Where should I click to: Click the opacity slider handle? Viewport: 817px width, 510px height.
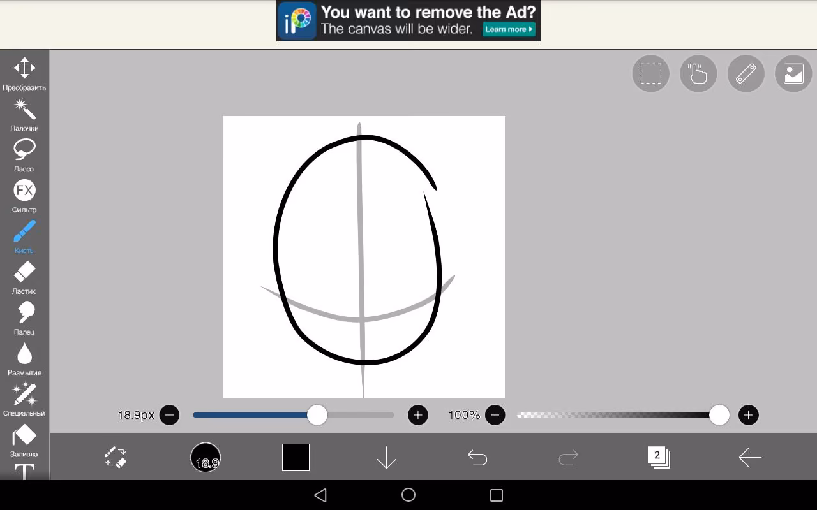coord(719,415)
